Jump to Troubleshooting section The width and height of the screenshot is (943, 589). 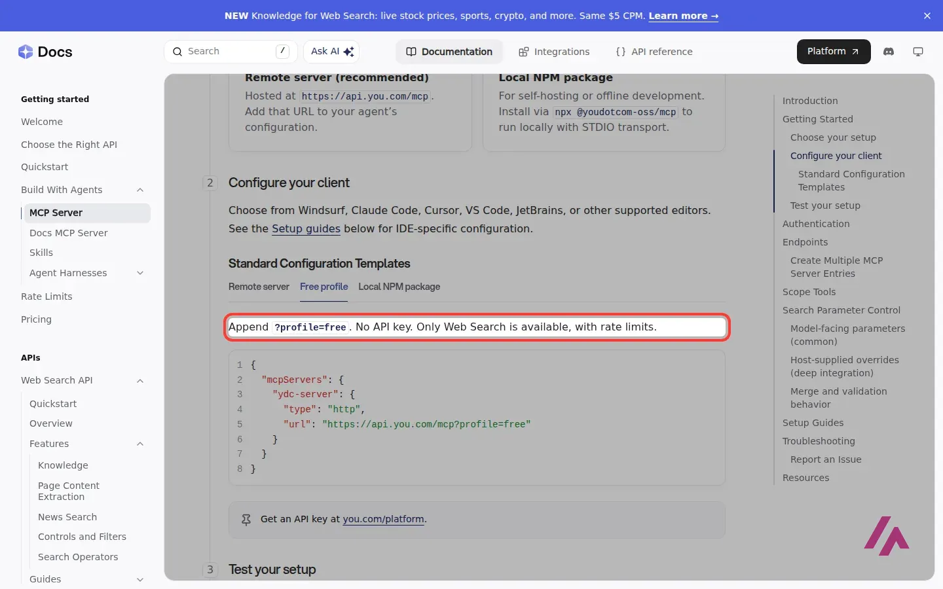[819, 441]
